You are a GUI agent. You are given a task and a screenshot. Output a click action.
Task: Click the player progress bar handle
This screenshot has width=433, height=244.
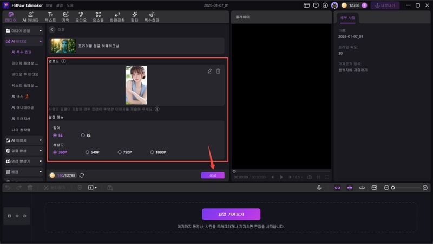click(234, 171)
